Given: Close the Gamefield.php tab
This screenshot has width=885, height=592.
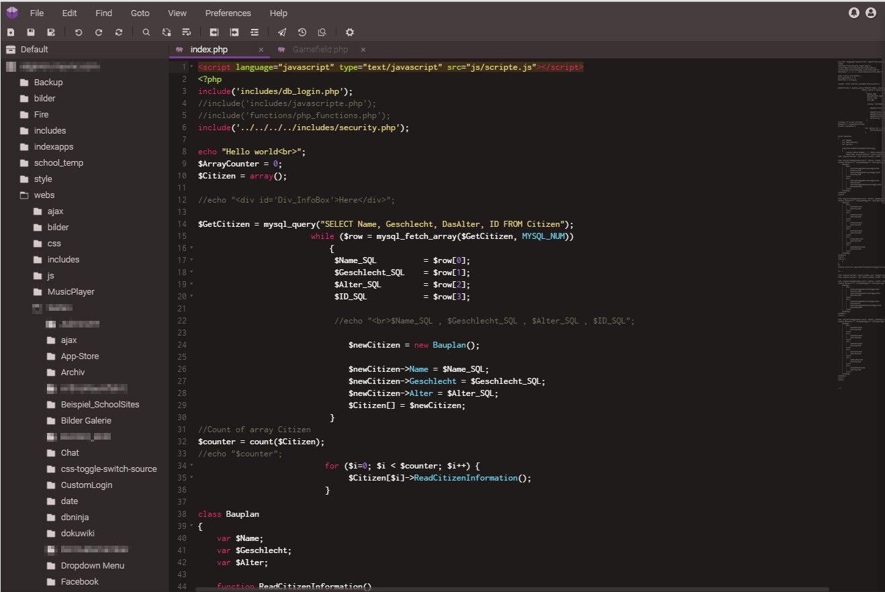Looking at the screenshot, I should [363, 49].
